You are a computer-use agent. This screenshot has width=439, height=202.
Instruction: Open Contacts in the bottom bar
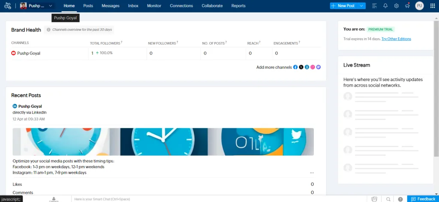pyautogui.click(x=54, y=199)
